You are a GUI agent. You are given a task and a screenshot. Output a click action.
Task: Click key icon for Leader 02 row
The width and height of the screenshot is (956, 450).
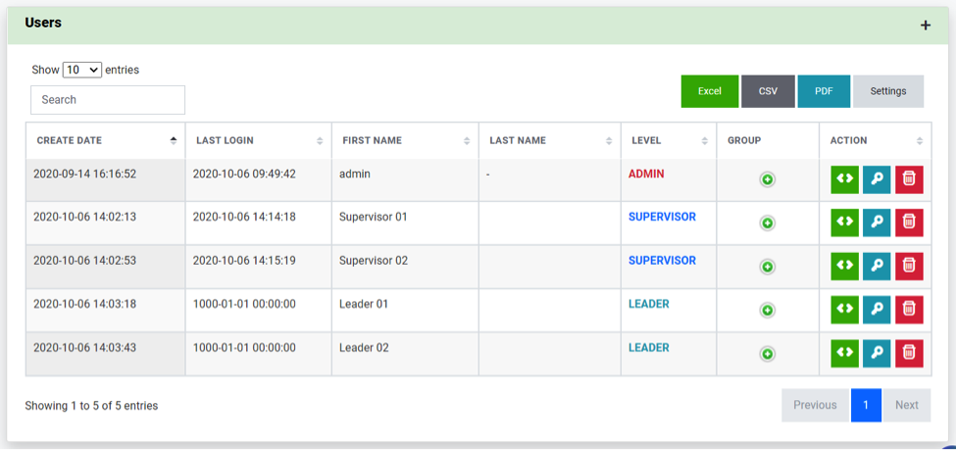[x=877, y=353]
